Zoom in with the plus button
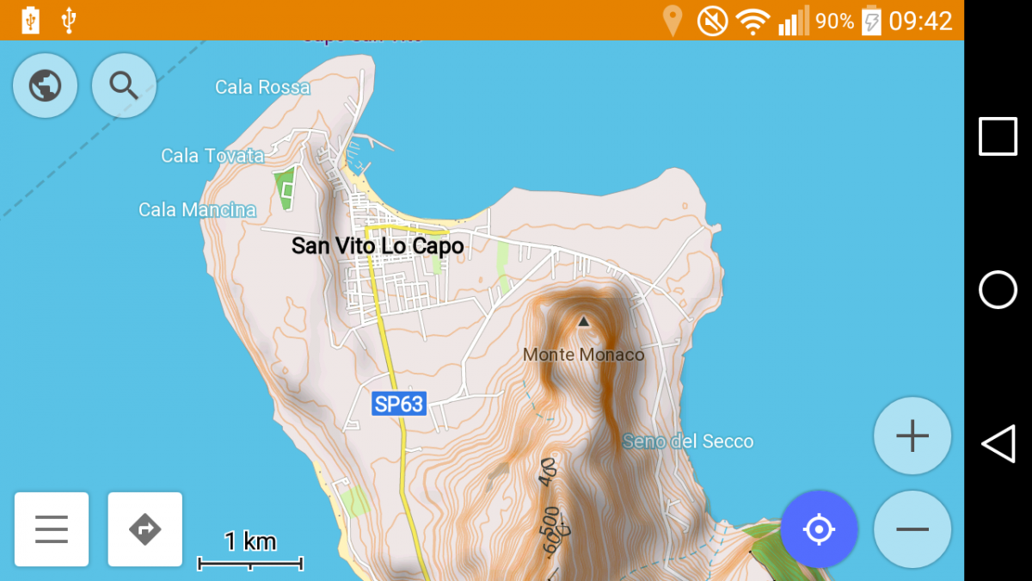This screenshot has width=1032, height=581. pos(912,436)
